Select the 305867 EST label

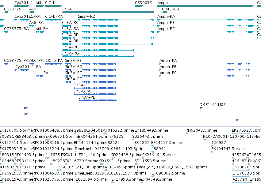pos(142,143)
